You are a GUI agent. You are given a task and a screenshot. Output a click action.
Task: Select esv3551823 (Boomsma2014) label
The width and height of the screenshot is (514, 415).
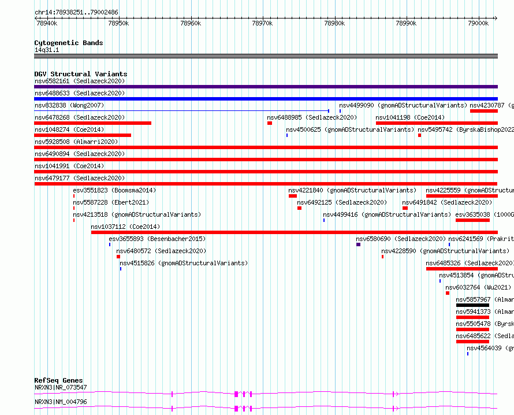[114, 190]
